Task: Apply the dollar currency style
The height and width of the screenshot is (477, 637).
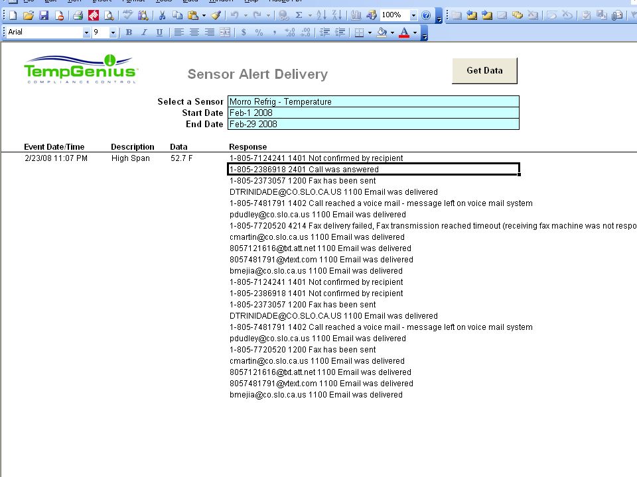Action: [x=244, y=32]
